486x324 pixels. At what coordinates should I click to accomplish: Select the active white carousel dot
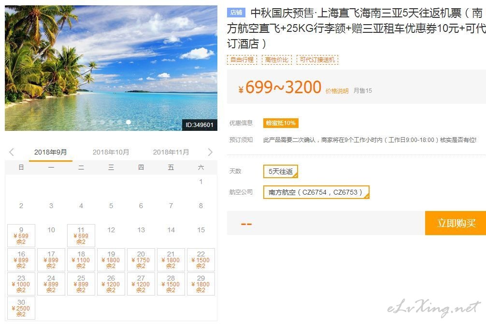pyautogui.click(x=129, y=122)
